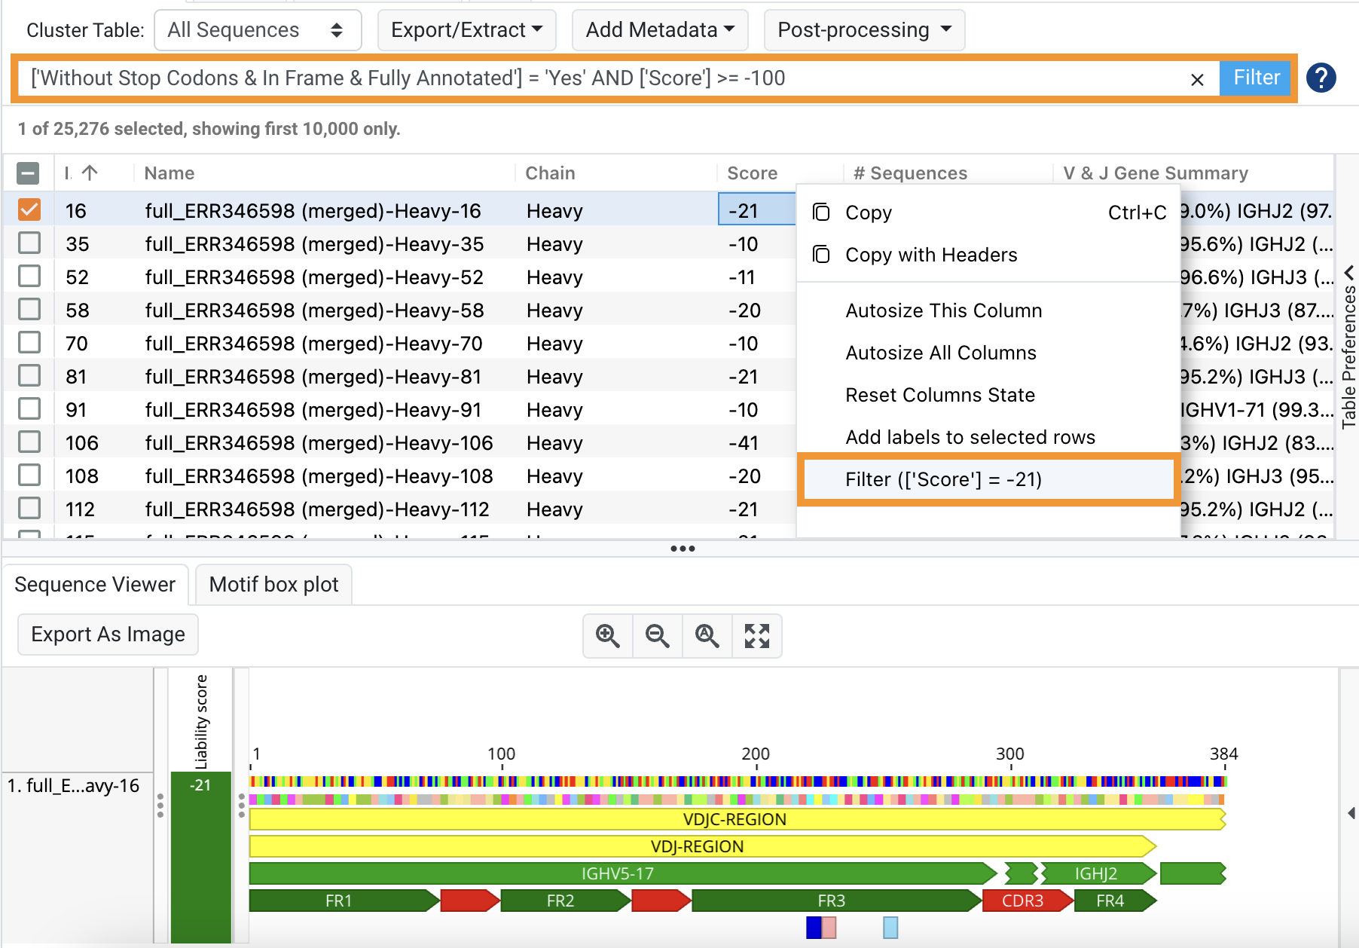
Task: Click the FR4 region annotation
Action: 1114,901
